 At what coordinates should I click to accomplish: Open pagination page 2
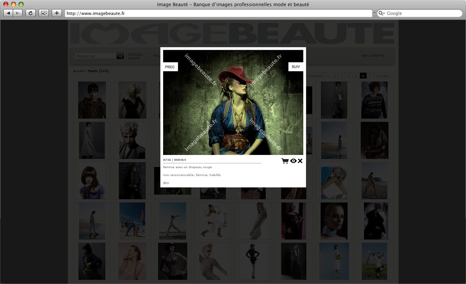pyautogui.click(x=335, y=76)
